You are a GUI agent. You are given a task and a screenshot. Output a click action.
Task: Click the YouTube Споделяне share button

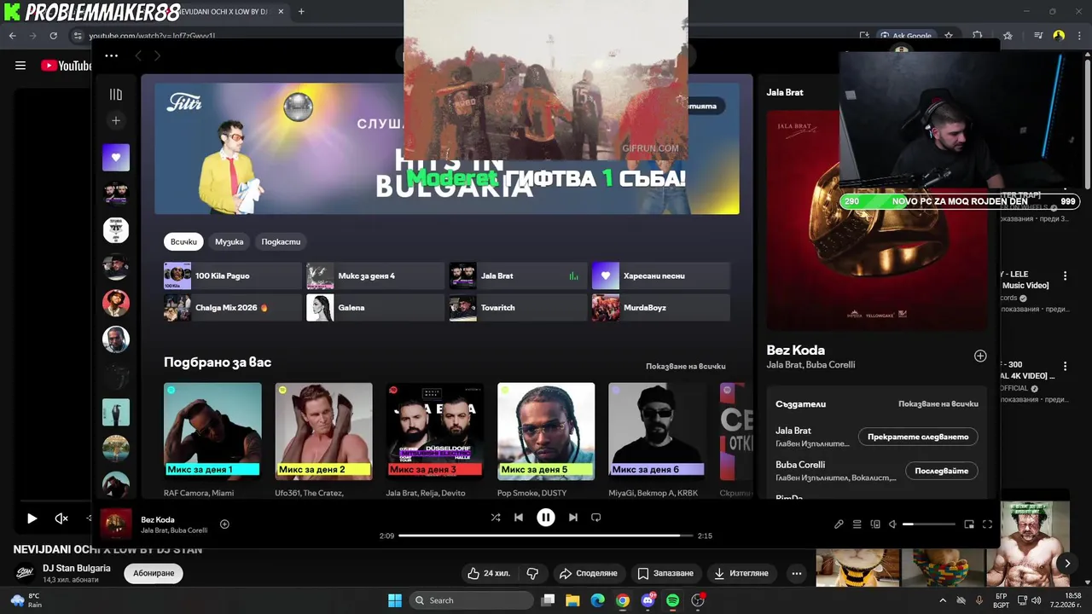coord(588,573)
